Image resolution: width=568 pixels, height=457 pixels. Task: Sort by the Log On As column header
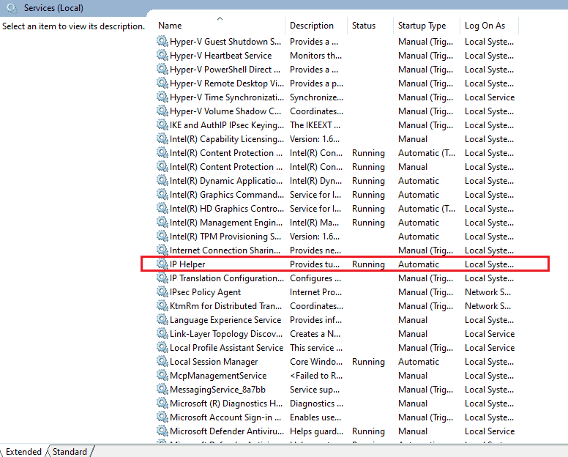coord(489,26)
